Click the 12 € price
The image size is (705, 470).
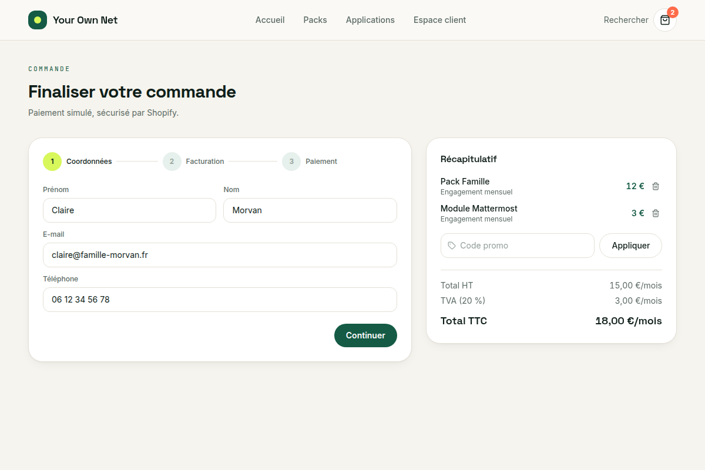[635, 186]
